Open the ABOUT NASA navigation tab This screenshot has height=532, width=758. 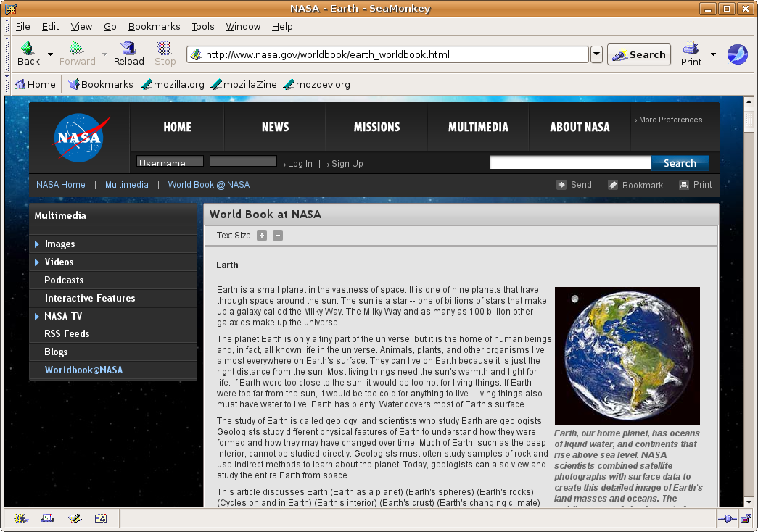point(580,127)
